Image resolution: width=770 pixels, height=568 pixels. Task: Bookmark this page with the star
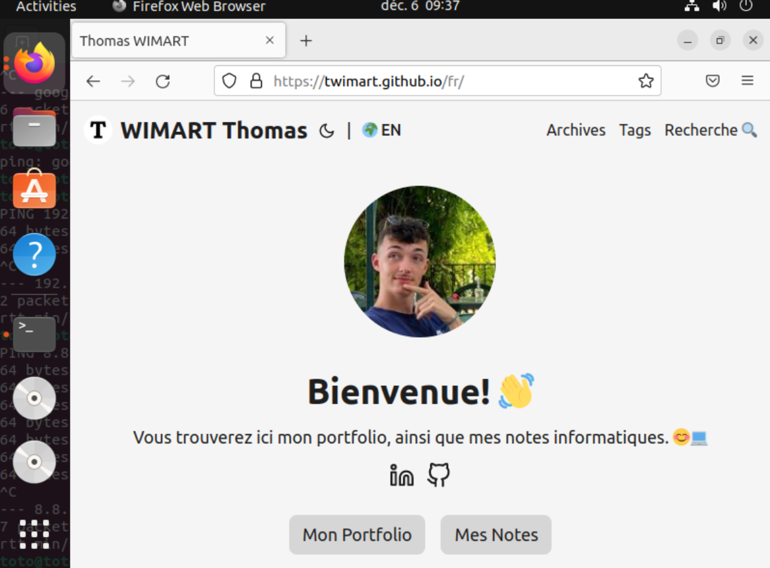point(646,80)
